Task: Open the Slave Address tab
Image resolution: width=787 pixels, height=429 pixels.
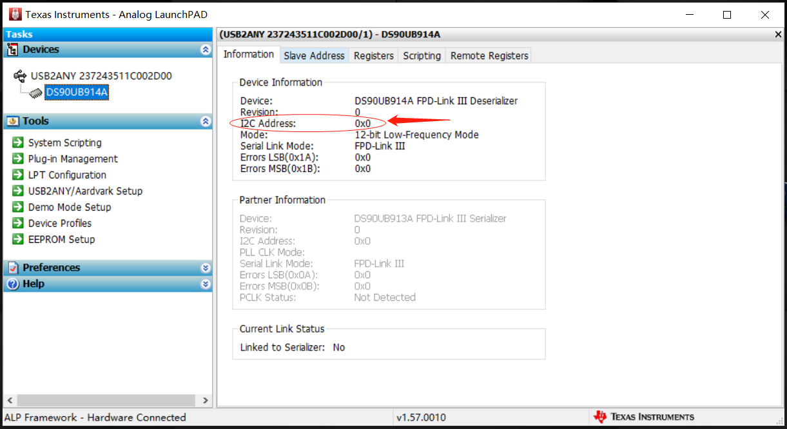Action: click(314, 55)
